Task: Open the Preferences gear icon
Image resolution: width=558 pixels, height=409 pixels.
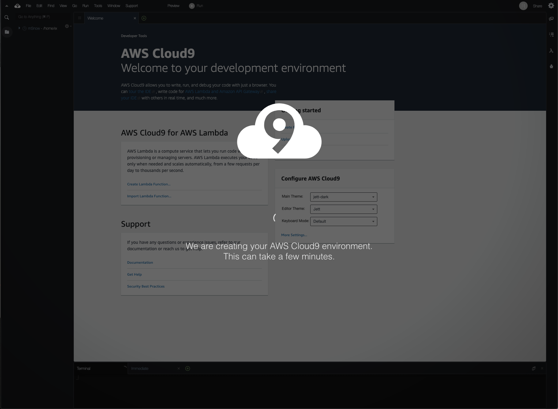Action: click(x=551, y=6)
